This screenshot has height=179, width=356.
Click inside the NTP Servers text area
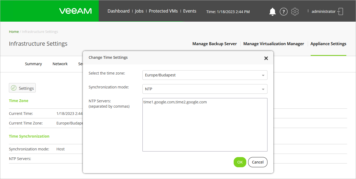(205, 124)
